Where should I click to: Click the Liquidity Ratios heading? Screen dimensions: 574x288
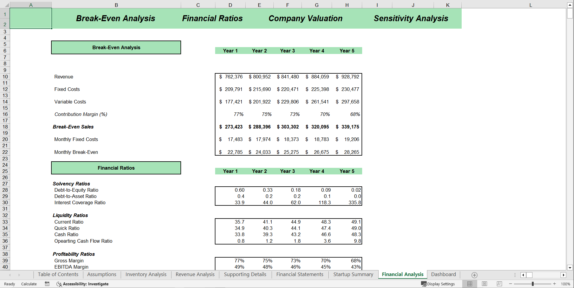[70, 215]
